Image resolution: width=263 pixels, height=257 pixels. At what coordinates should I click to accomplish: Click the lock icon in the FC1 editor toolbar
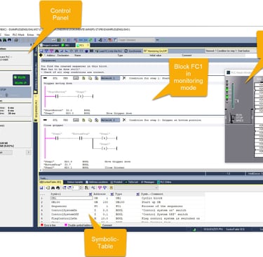point(87,51)
